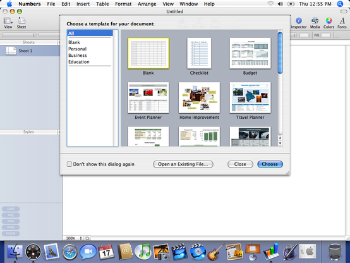Open the Media browser
This screenshot has width=350, height=263.
(x=315, y=23)
